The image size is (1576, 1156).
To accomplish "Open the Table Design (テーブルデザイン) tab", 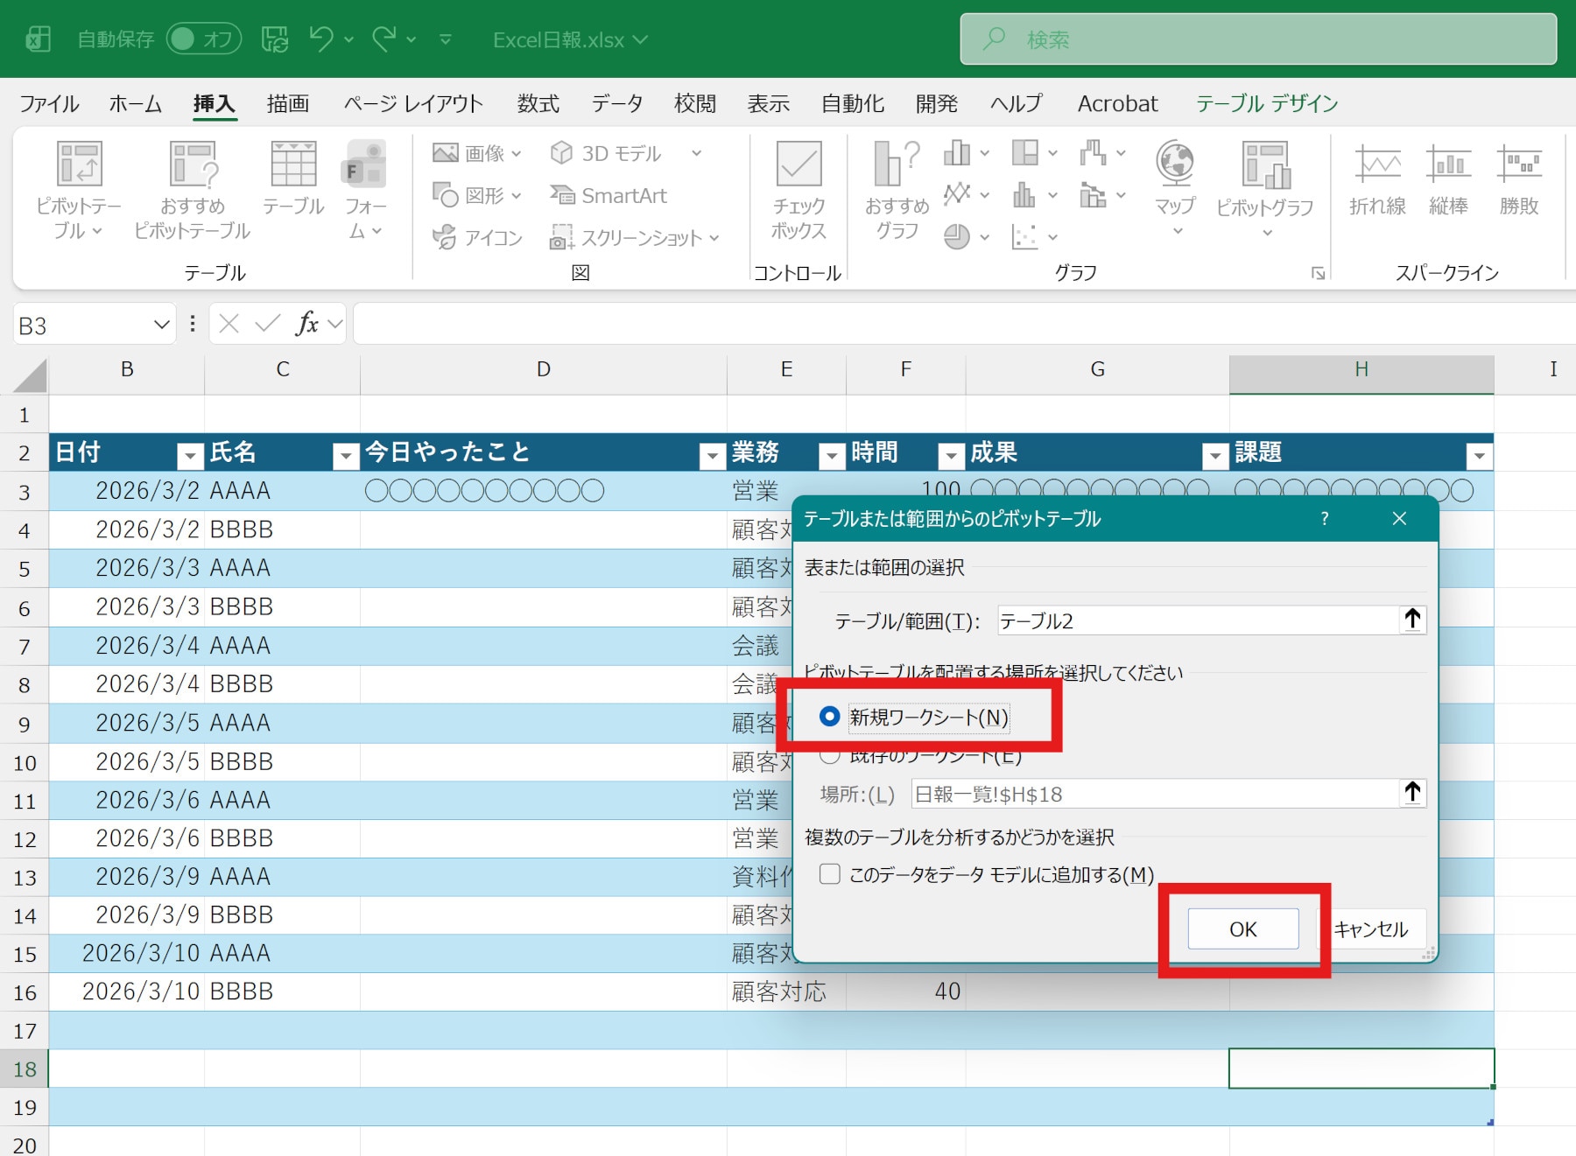I will (x=1266, y=104).
